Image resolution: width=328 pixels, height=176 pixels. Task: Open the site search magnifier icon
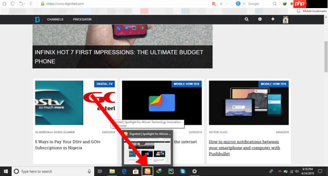pos(246,20)
